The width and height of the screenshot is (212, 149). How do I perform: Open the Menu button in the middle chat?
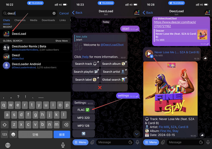[x=81, y=142]
